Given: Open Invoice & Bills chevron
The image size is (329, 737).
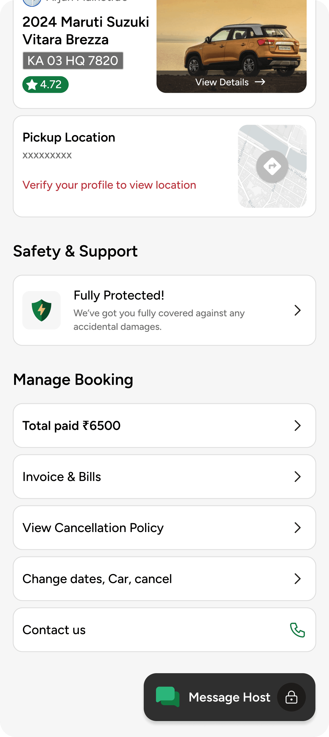Looking at the screenshot, I should tap(298, 477).
